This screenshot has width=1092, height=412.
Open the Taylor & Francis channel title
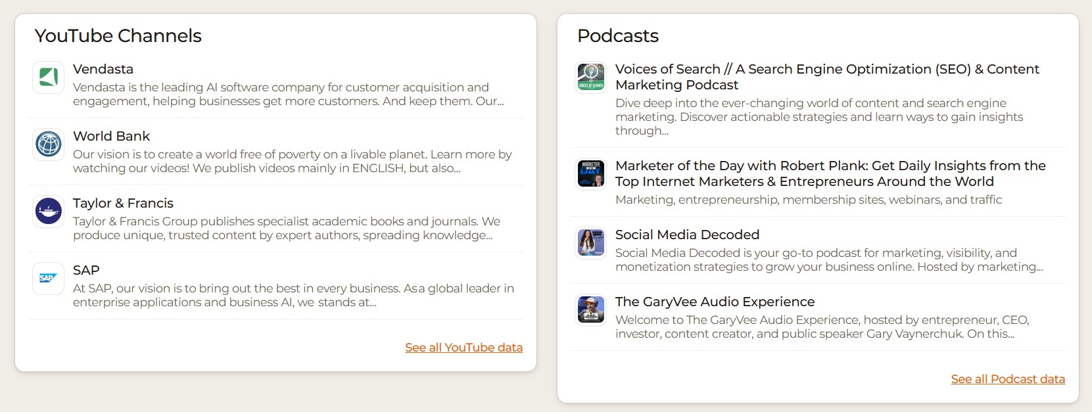123,203
